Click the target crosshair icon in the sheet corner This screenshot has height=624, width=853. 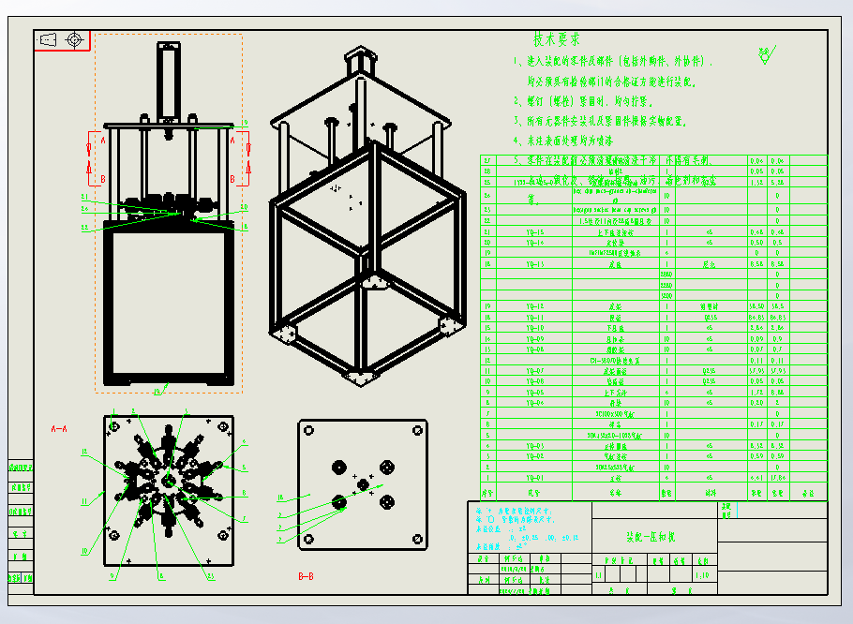(75, 39)
